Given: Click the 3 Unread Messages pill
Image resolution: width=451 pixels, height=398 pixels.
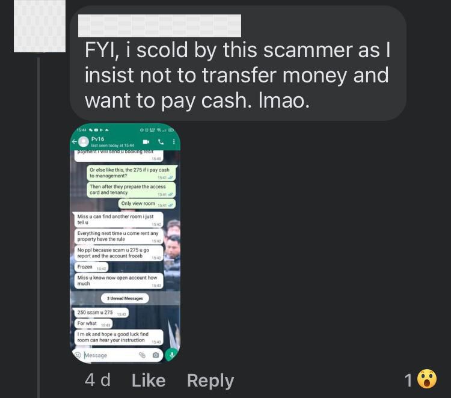Looking at the screenshot, I should pyautogui.click(x=125, y=298).
